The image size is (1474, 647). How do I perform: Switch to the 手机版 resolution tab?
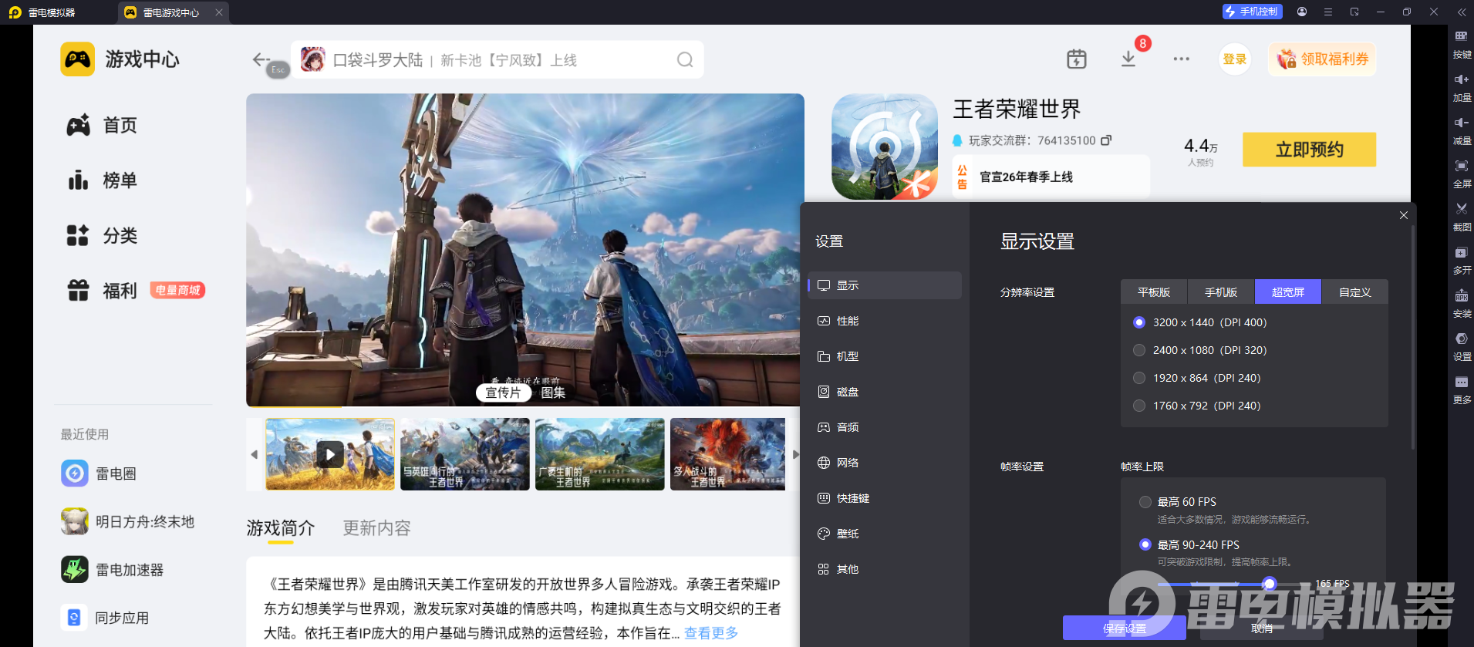click(1221, 292)
